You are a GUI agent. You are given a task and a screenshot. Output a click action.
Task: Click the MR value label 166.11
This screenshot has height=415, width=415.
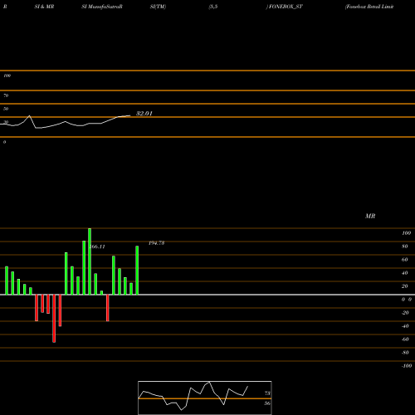pyautogui.click(x=98, y=247)
